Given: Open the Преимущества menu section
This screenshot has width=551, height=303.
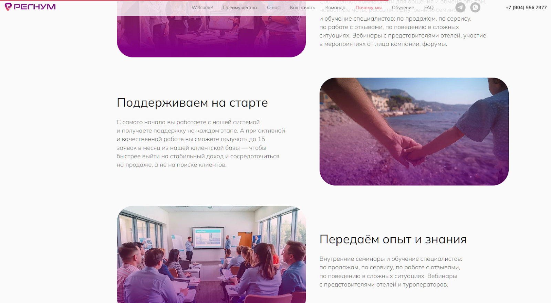Looking at the screenshot, I should point(240,8).
